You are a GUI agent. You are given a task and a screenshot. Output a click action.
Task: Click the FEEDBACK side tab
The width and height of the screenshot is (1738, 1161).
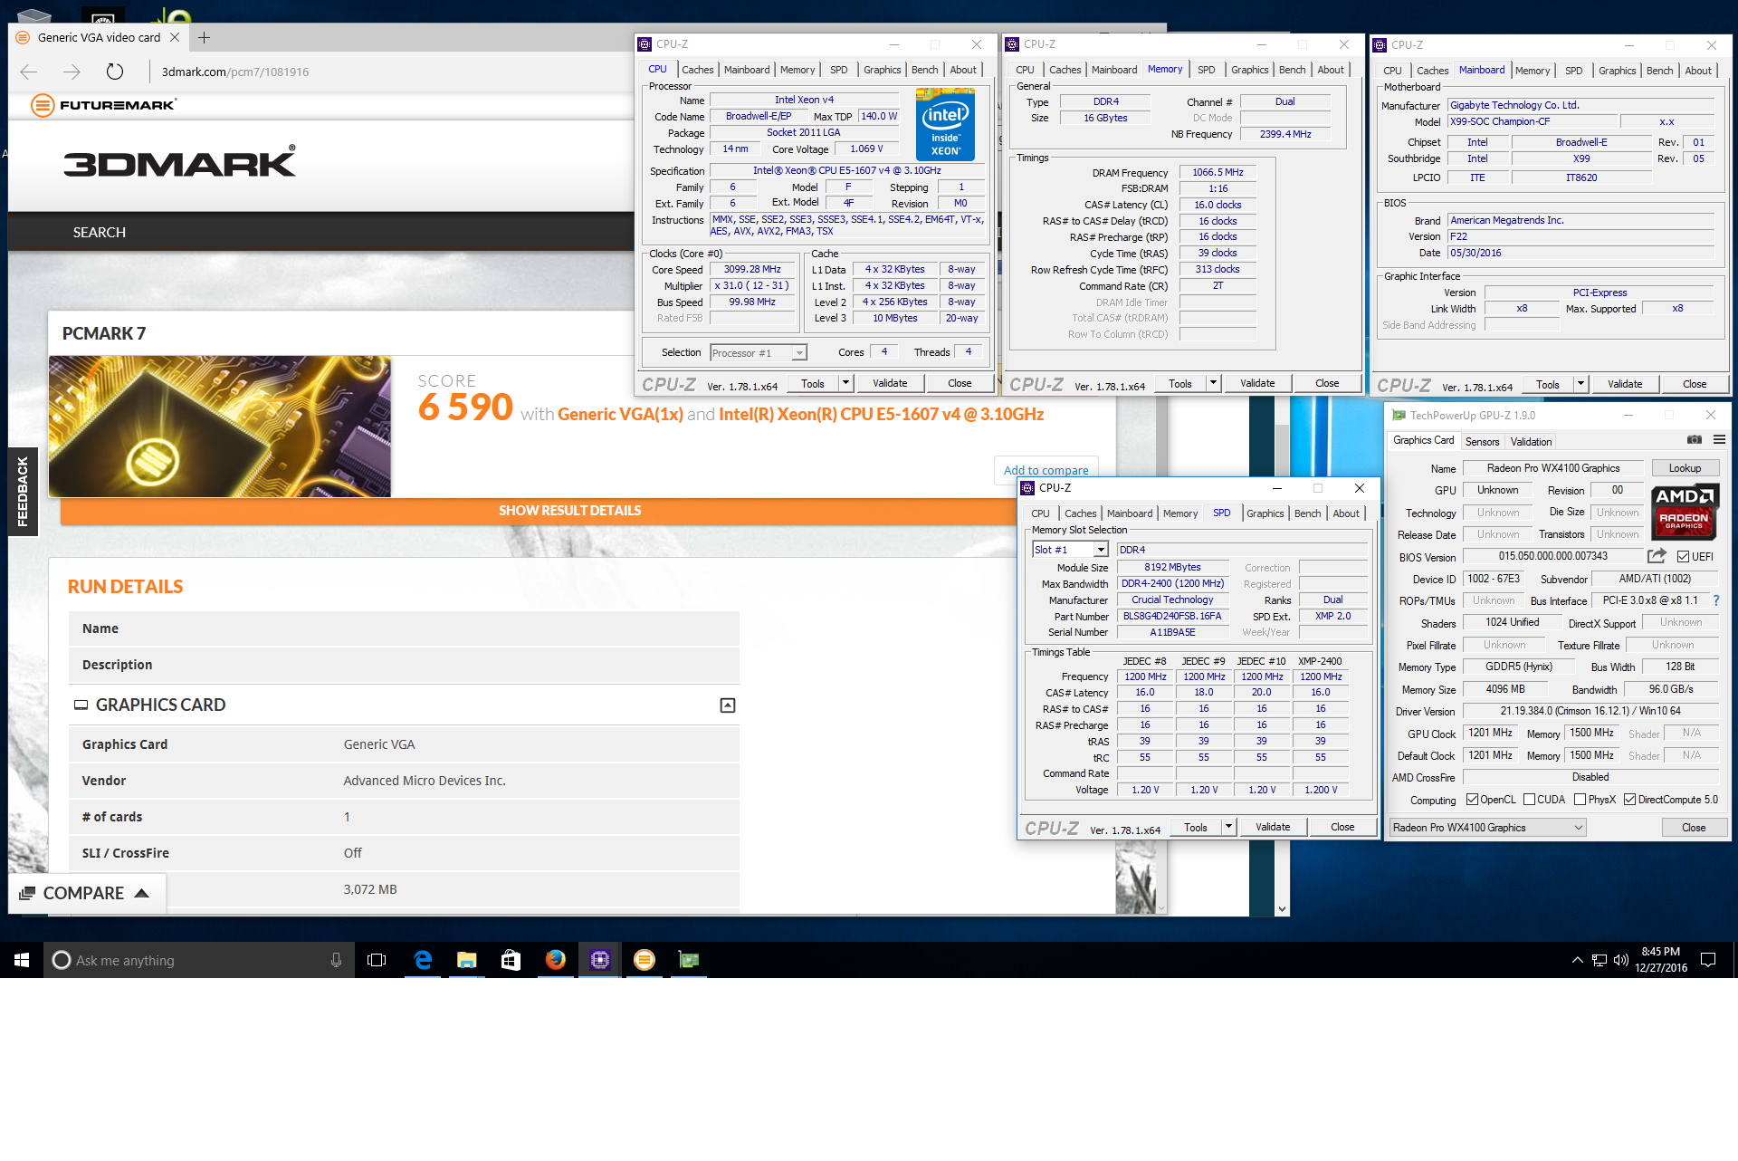click(x=24, y=492)
